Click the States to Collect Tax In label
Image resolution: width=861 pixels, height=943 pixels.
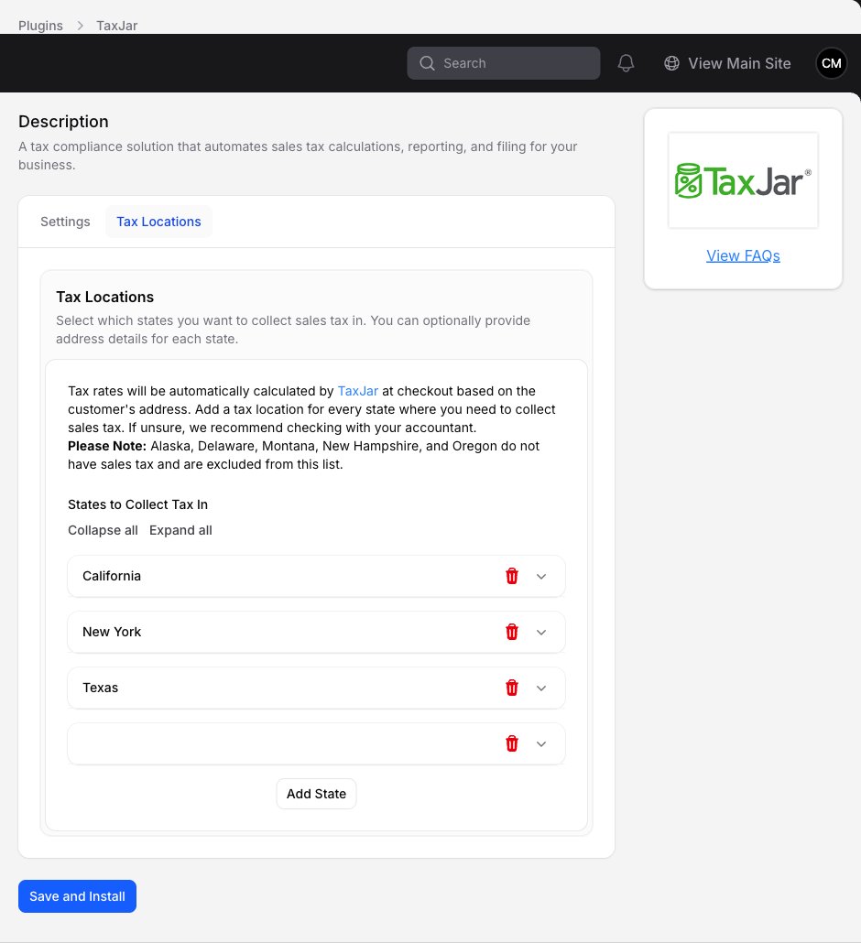tap(137, 504)
